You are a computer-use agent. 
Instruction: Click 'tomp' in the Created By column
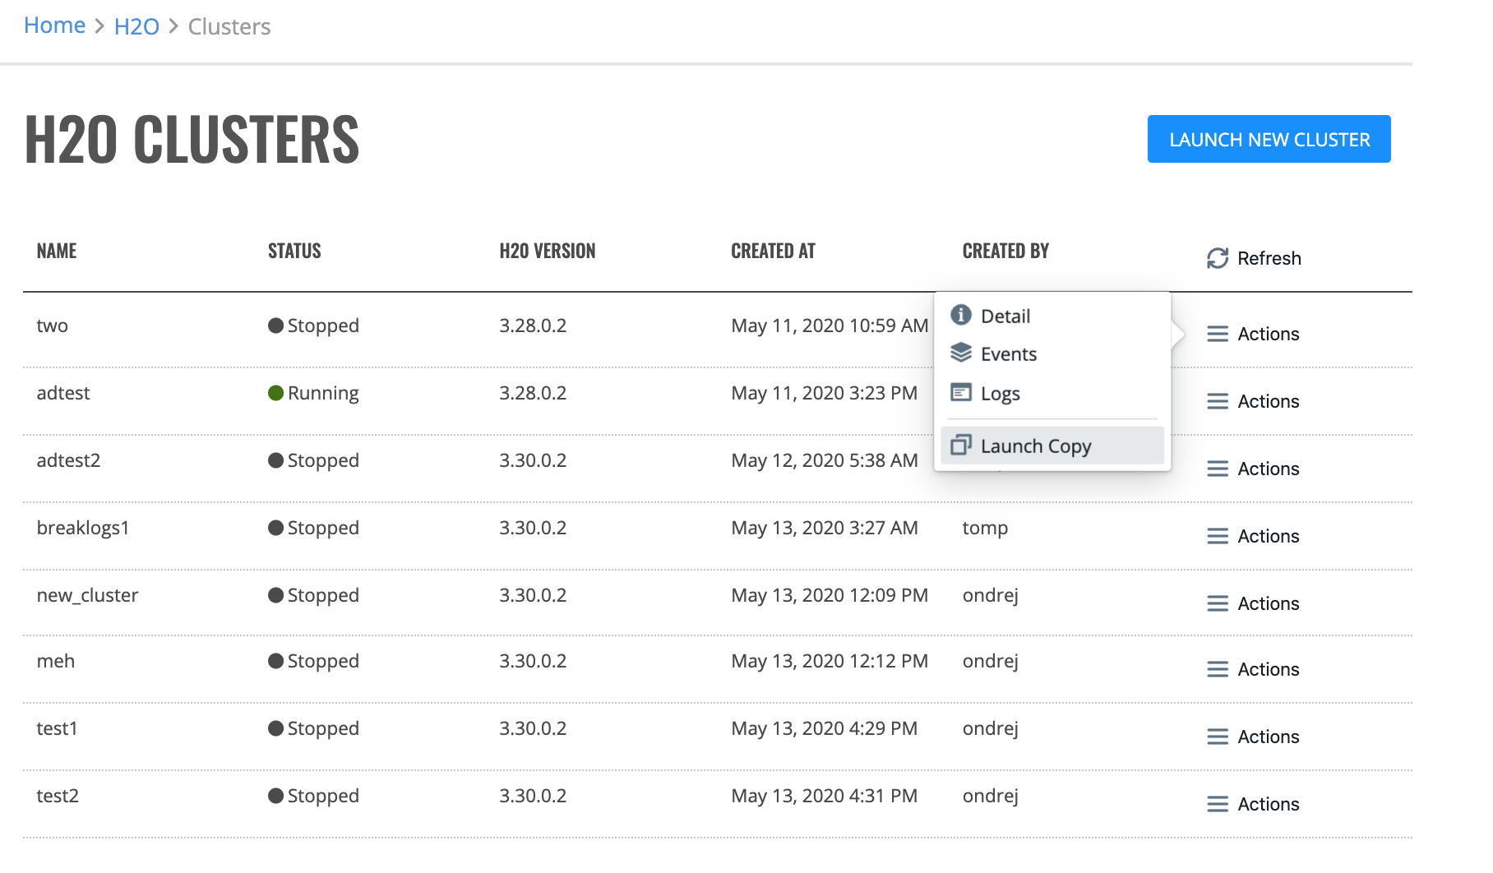point(985,528)
